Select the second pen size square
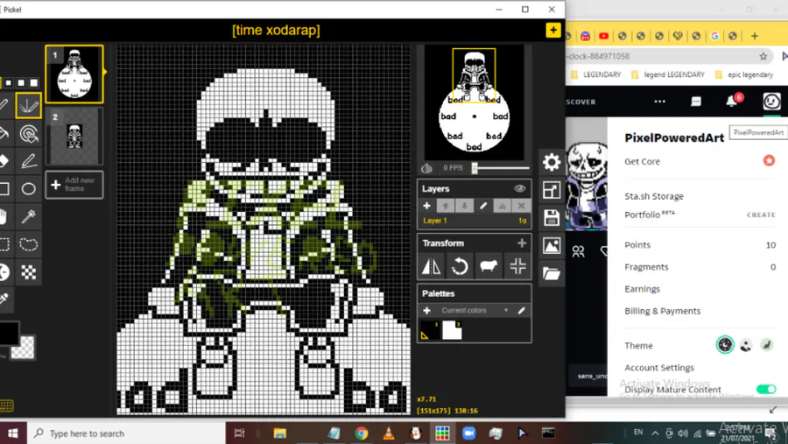Screen dimensions: 788x444 coord(9,82)
